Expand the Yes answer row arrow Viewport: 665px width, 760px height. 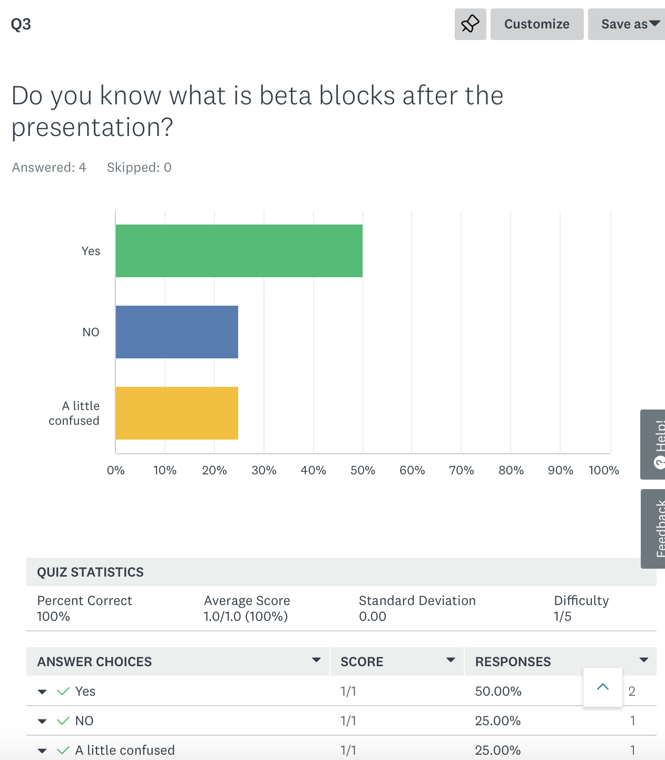click(43, 691)
